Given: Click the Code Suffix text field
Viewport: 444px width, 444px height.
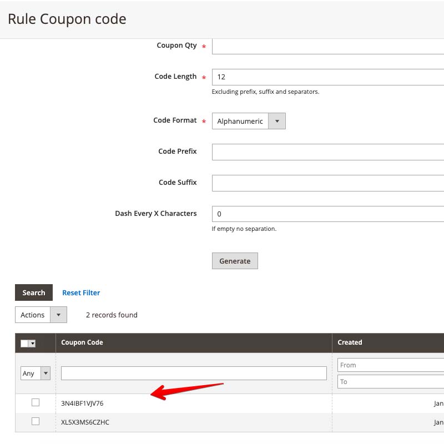Looking at the screenshot, I should 327,183.
